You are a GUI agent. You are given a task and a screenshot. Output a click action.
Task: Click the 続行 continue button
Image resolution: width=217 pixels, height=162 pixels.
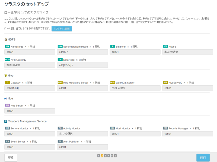(203, 158)
